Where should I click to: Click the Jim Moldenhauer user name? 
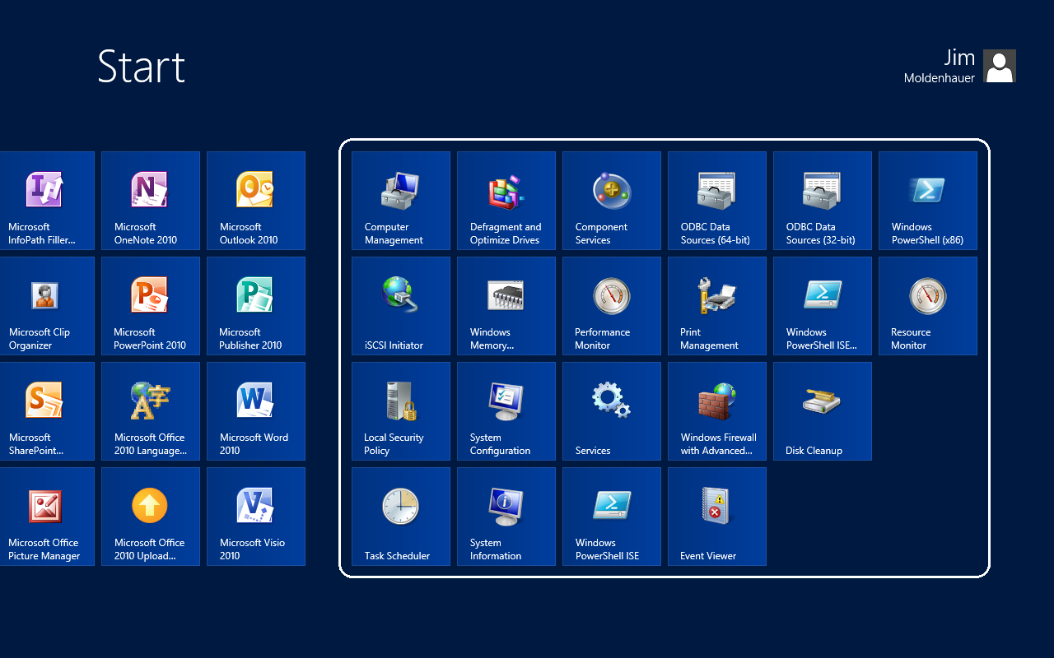pos(940,67)
